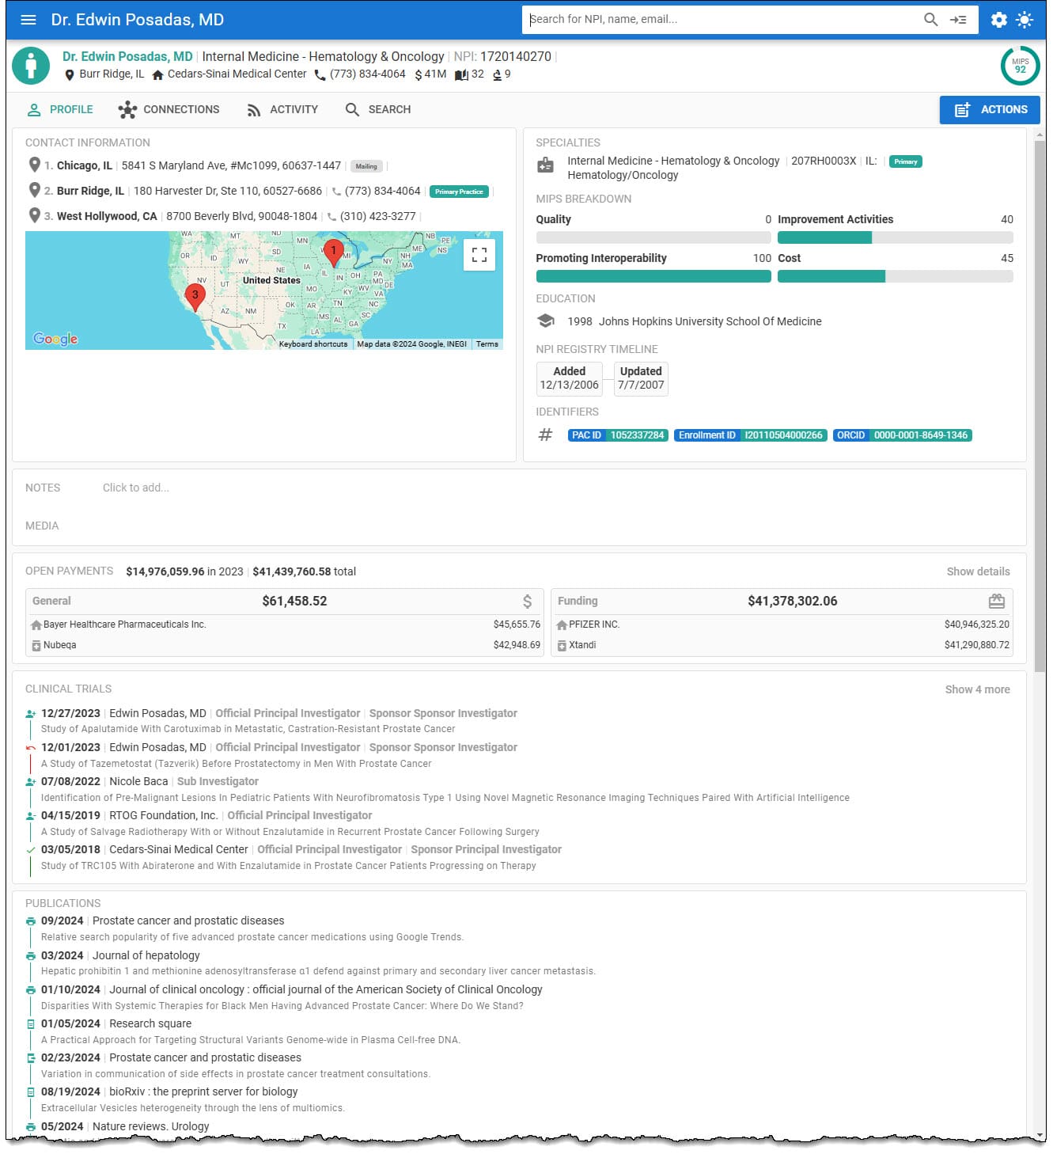Focus the NPI search input field

[722, 20]
